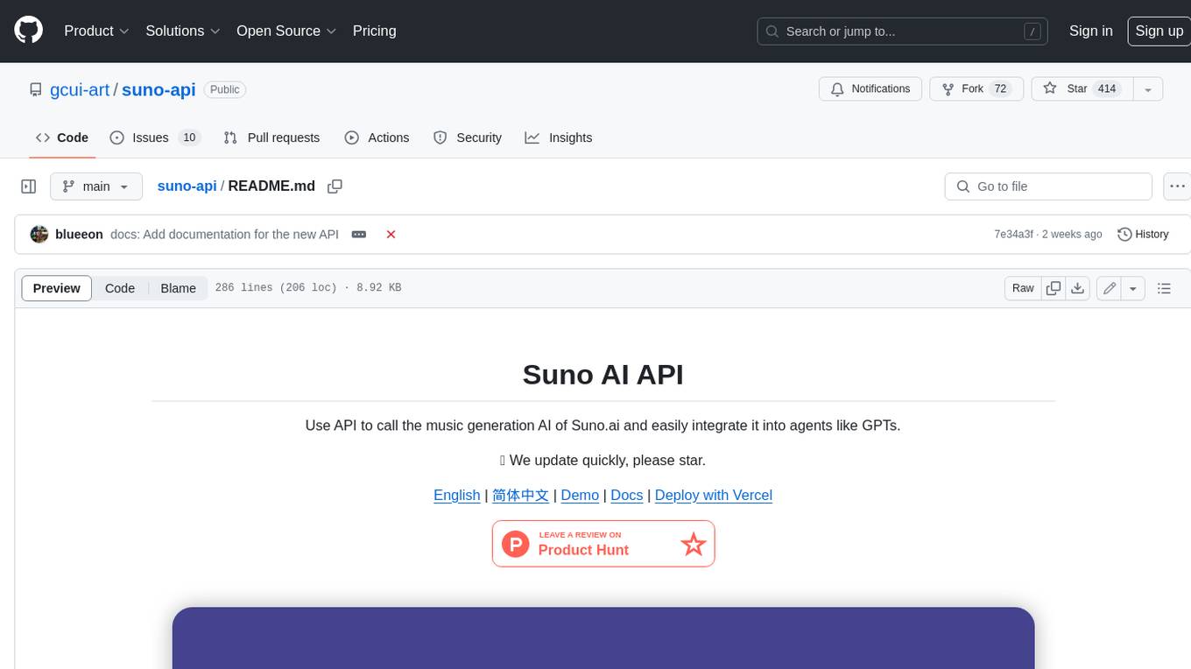Viewport: 1191px width, 669px height.
Task: Switch to the Code tab
Action: [x=62, y=137]
